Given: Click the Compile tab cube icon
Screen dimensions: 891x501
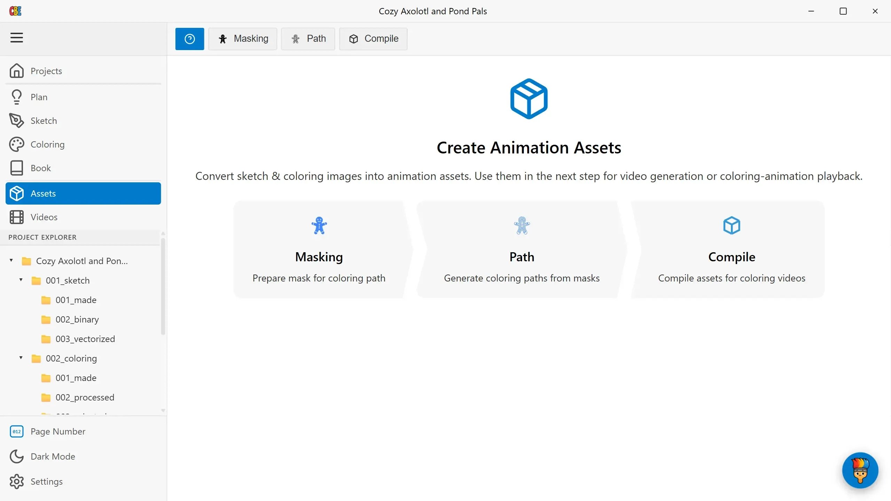Looking at the screenshot, I should pyautogui.click(x=353, y=39).
